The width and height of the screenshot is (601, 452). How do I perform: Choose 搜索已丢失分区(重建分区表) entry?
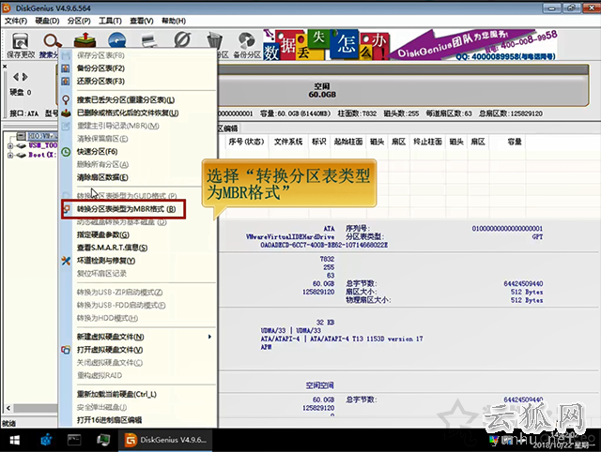(126, 100)
